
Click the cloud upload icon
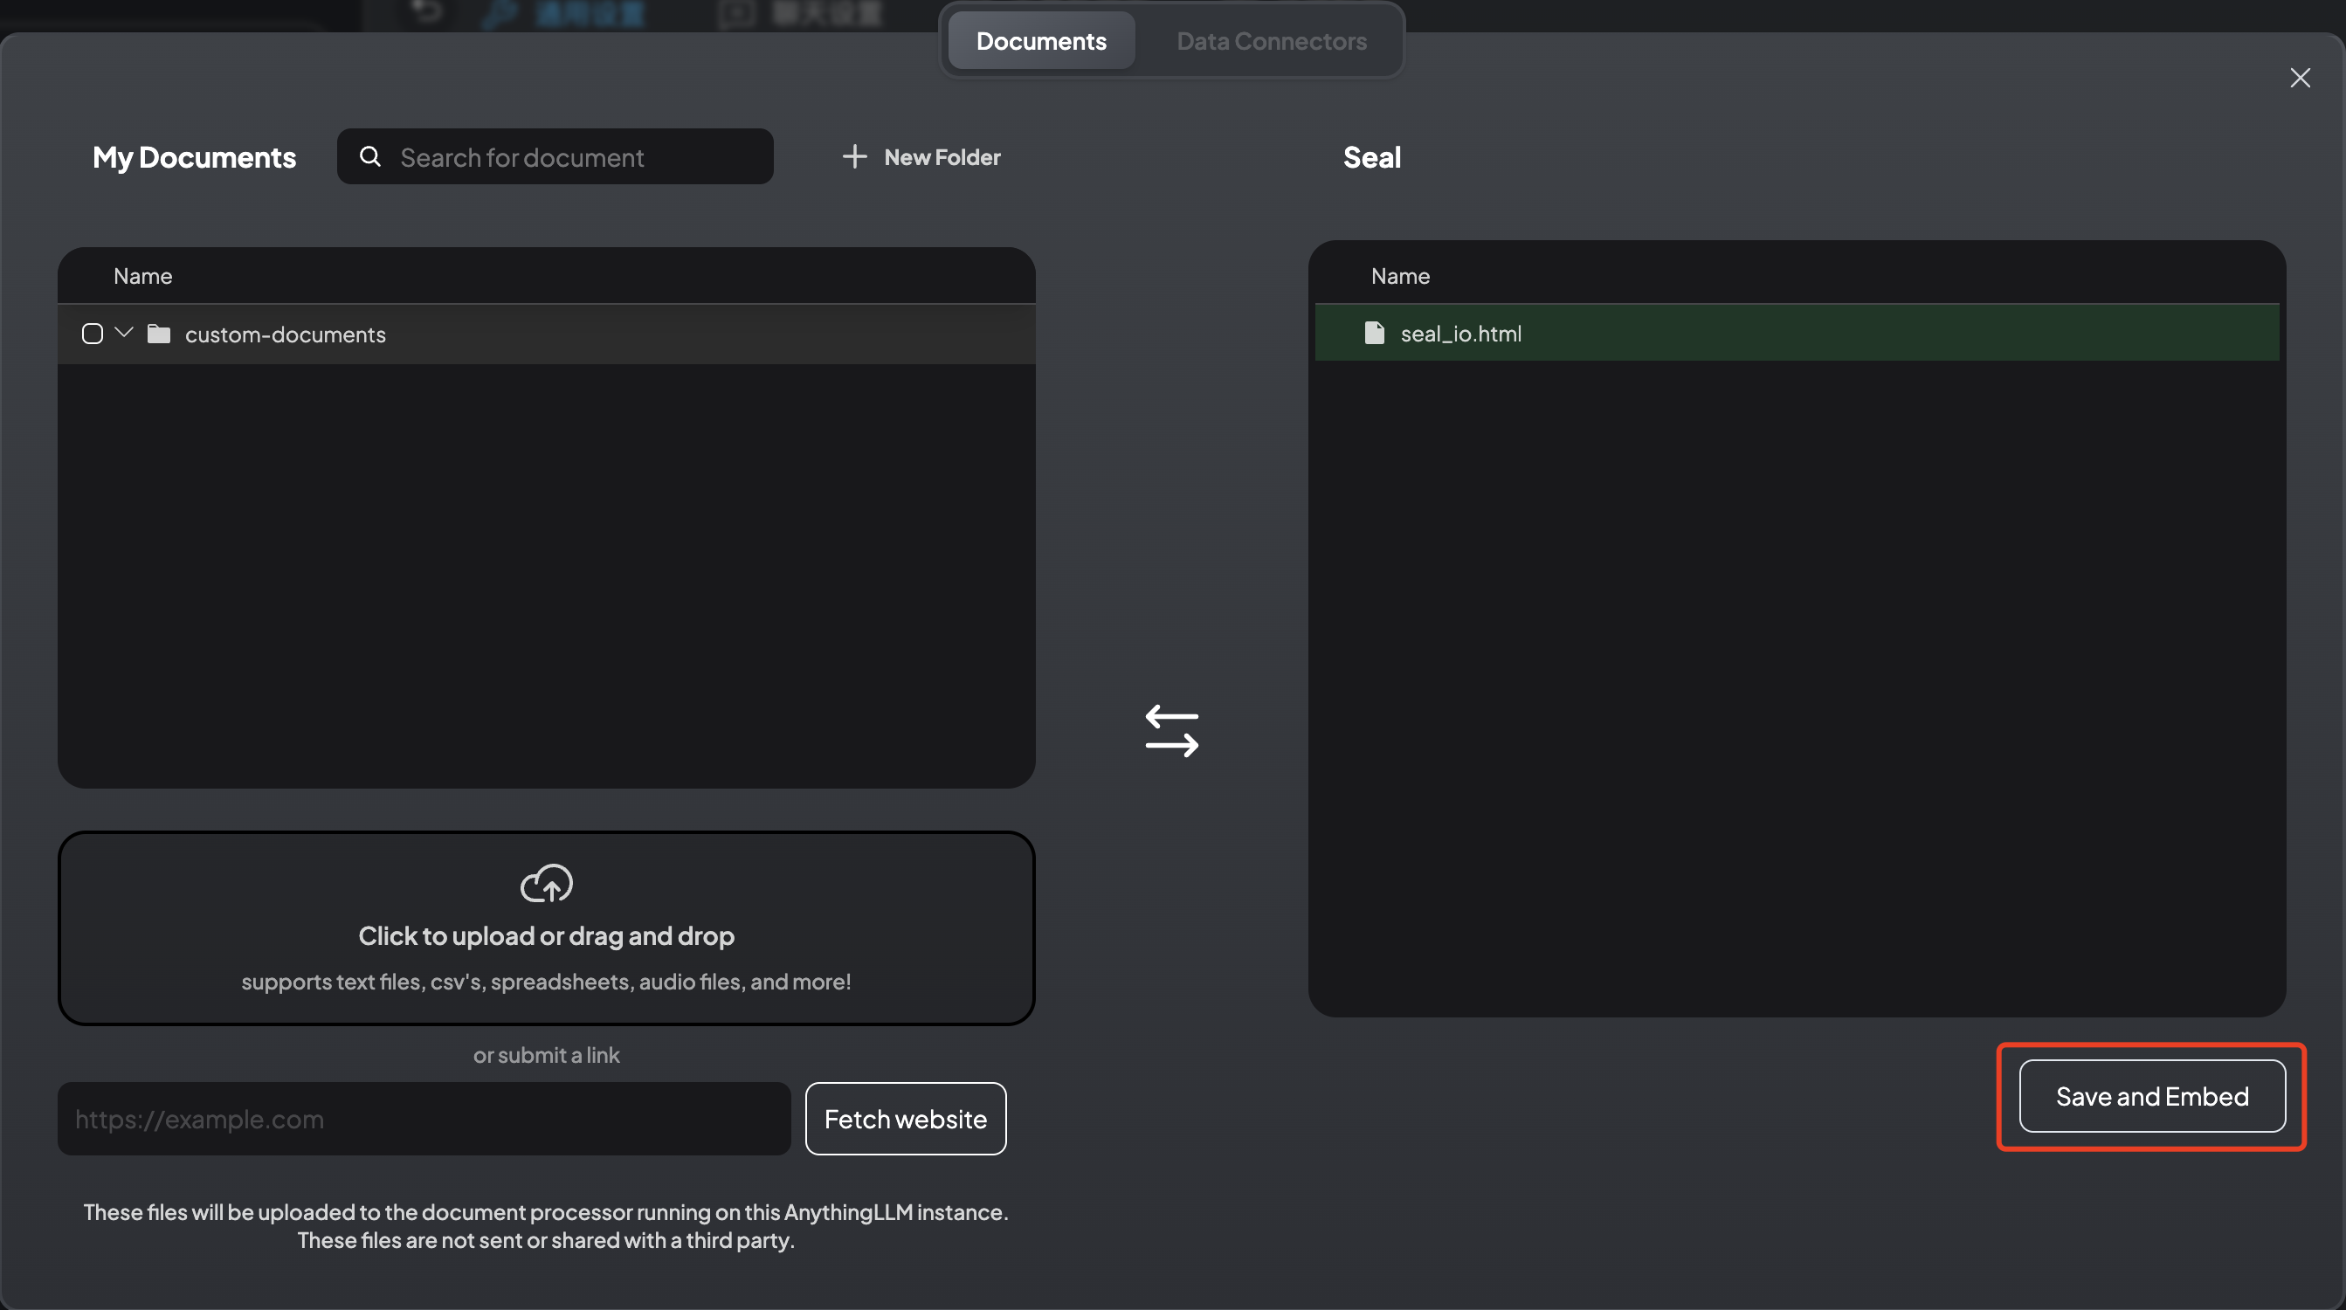click(547, 883)
